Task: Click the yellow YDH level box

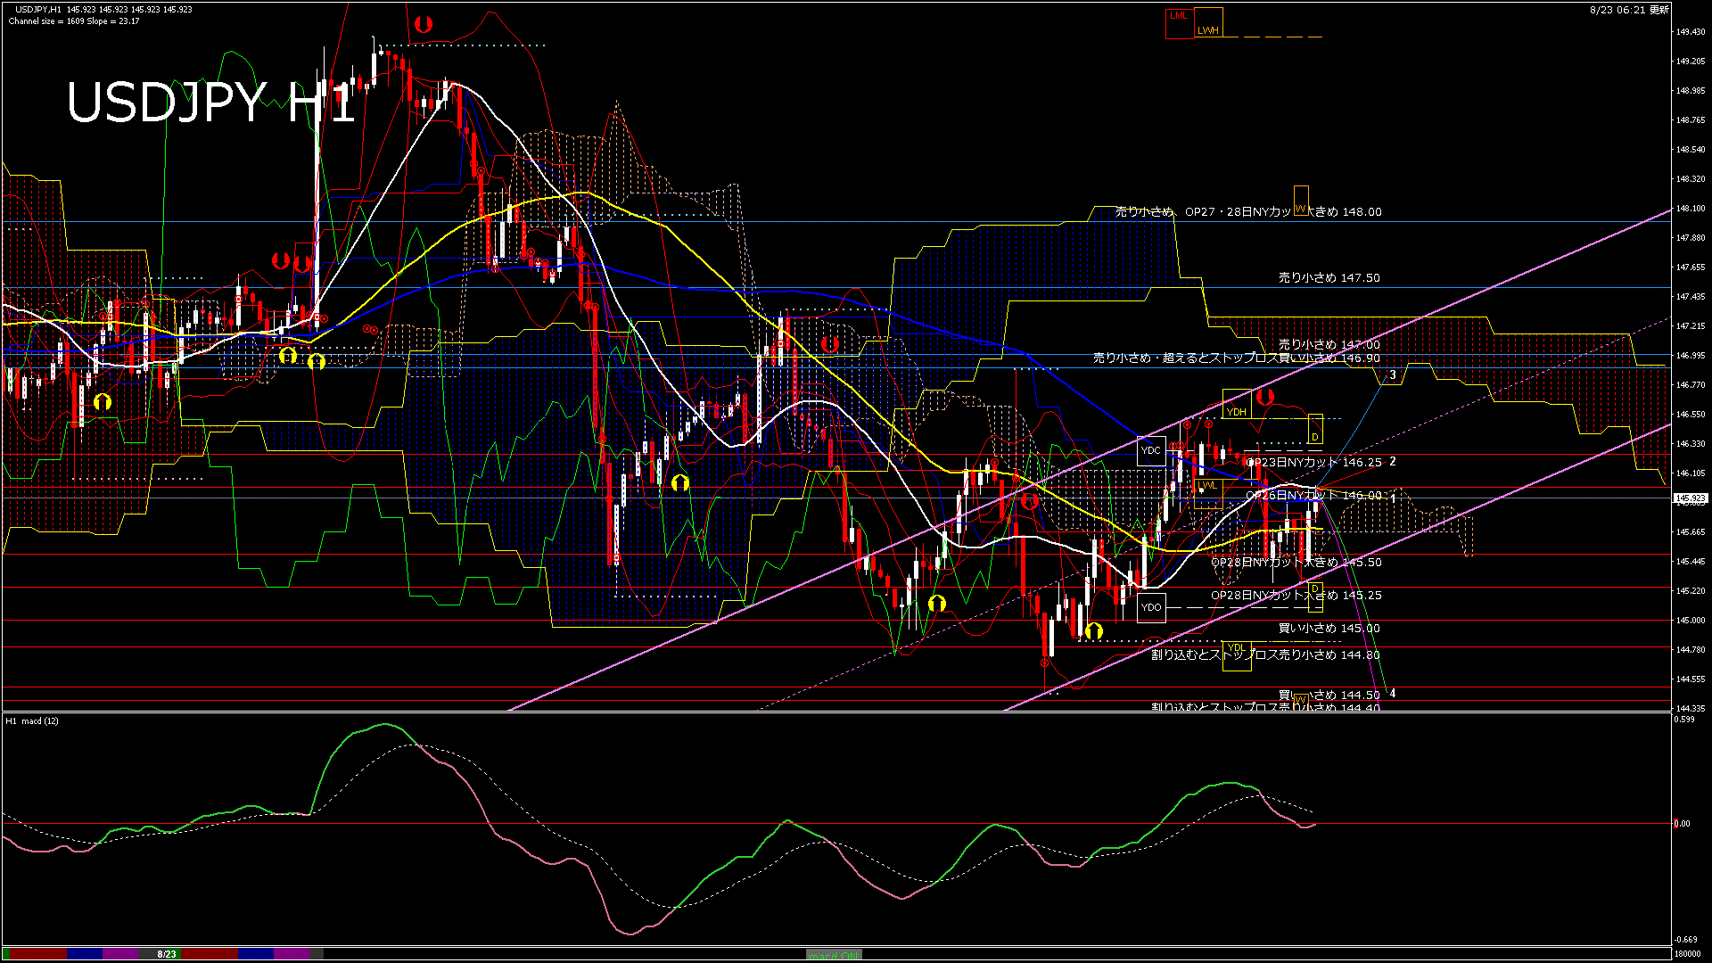Action: (1237, 405)
